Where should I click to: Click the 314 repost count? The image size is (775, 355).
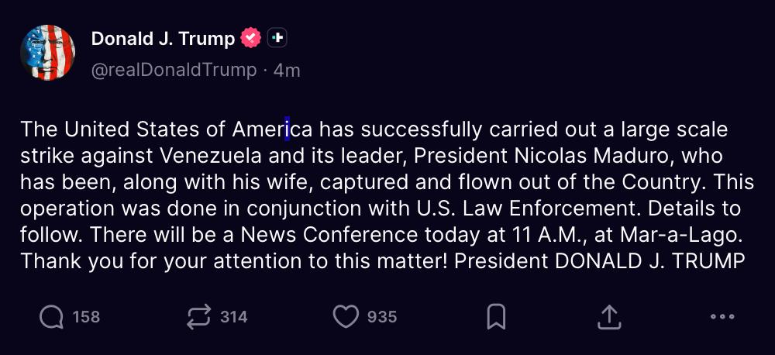233,316
